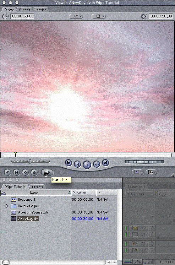Click the Mark Clip button
This screenshot has width=175, height=265.
coord(17,173)
